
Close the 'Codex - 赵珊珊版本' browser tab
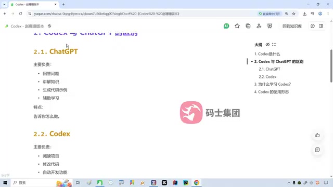(x=56, y=4)
